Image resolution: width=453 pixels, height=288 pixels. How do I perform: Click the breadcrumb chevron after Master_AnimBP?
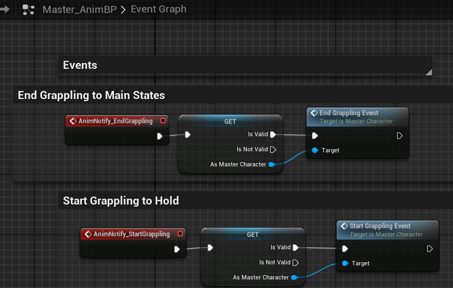[x=123, y=10]
